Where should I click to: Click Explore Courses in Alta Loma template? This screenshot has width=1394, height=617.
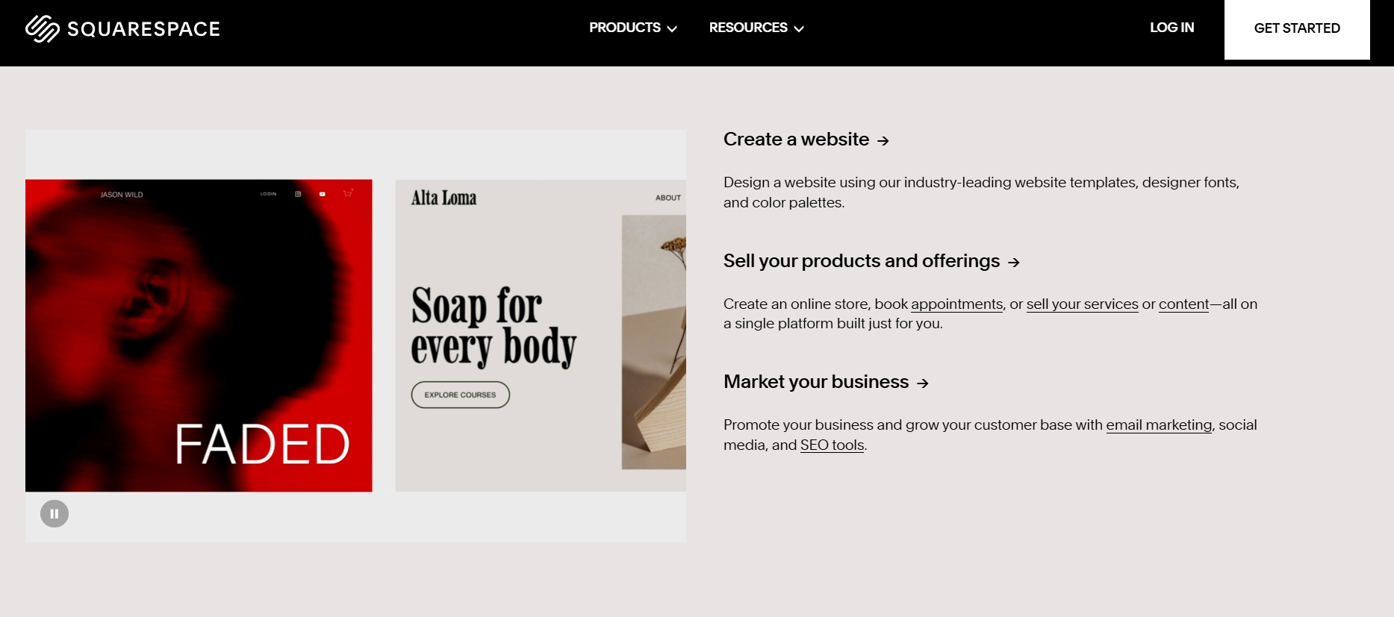coord(460,395)
